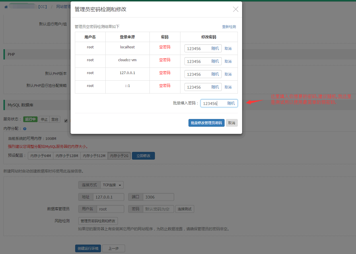The image size is (356, 254).
Task: Open the TCP连接 connection type dropdown
Action: [x=111, y=185]
